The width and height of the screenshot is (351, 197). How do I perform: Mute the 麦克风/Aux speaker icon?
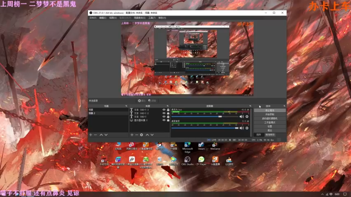242,116
